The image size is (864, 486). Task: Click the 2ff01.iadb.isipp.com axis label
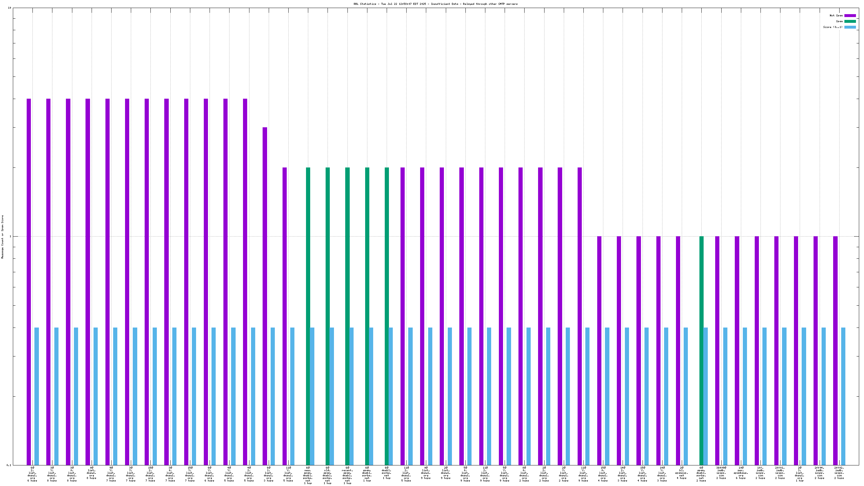click(x=780, y=473)
